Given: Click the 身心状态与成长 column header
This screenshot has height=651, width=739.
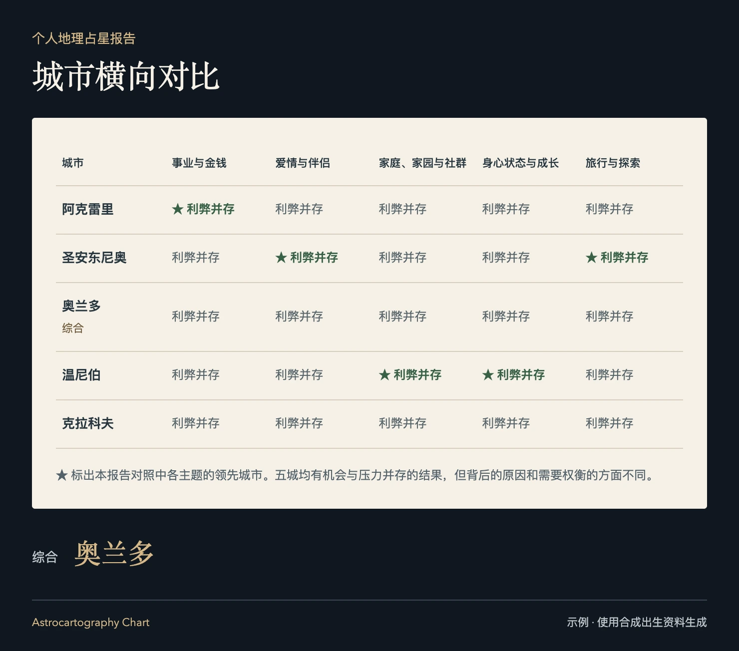Looking at the screenshot, I should [x=520, y=163].
